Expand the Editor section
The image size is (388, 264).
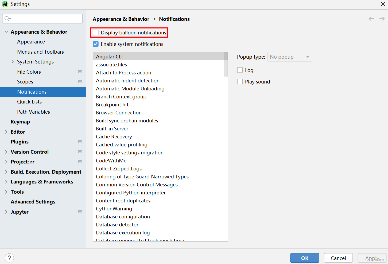[x=6, y=132]
